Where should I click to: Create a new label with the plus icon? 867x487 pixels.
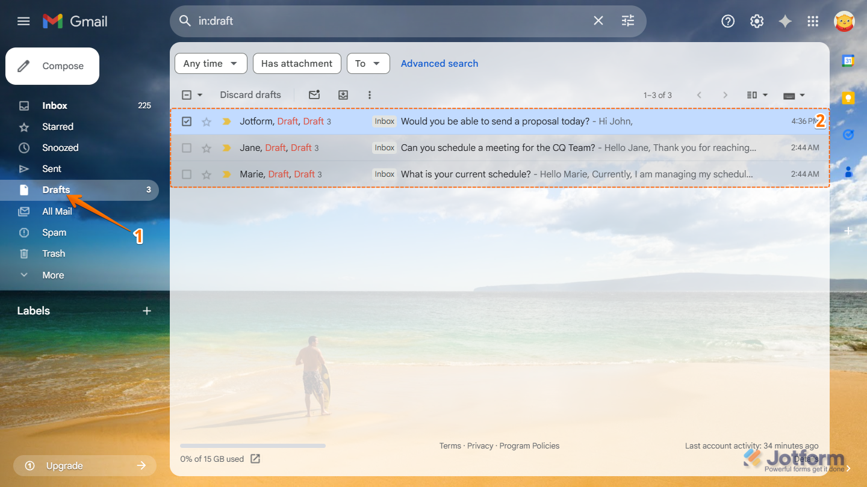point(147,311)
